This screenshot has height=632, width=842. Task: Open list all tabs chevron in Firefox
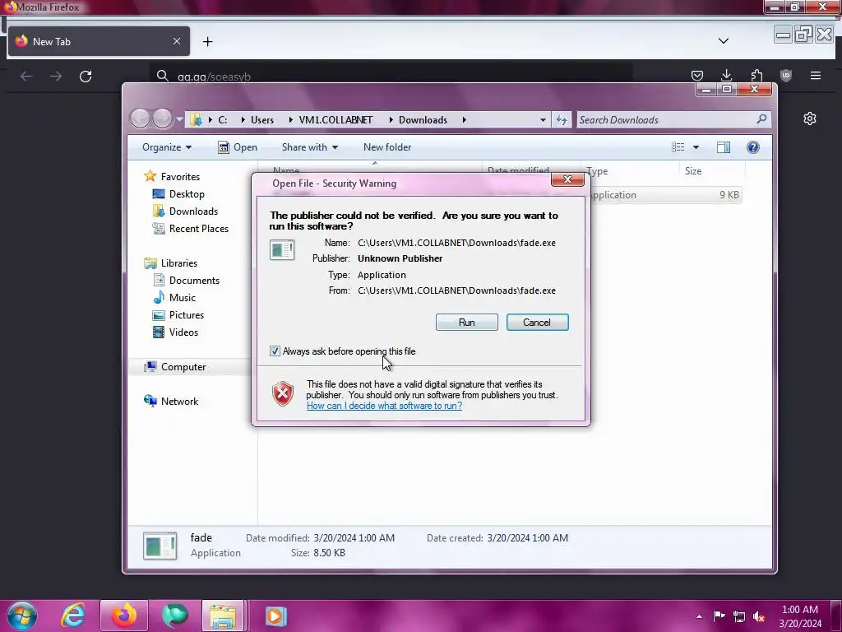click(x=724, y=41)
